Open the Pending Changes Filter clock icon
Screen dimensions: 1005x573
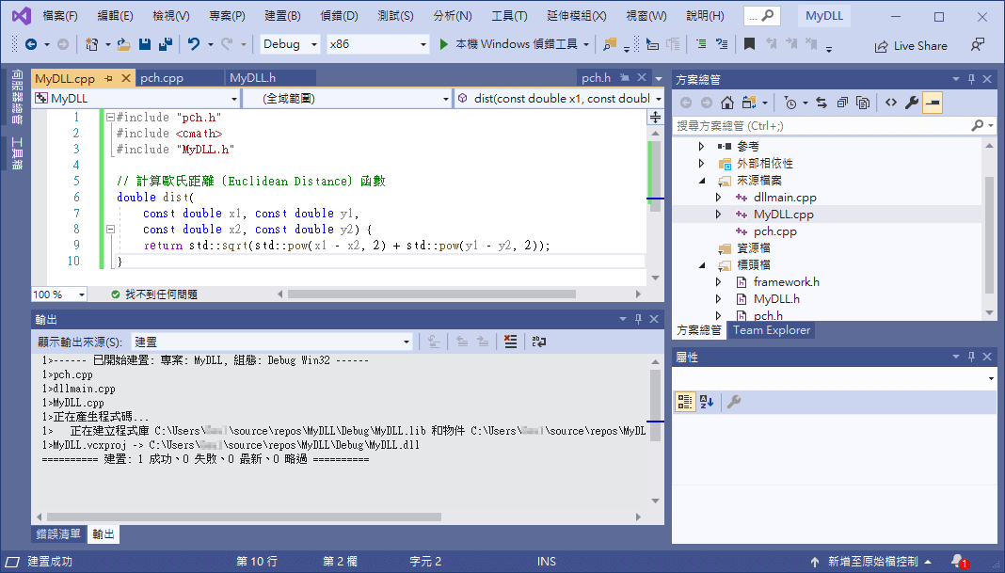790,103
